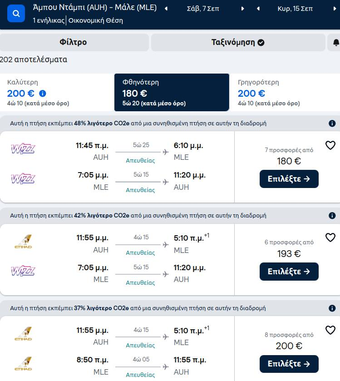Save the 180 € Wizz flight with heart
340x381 pixels.
pyautogui.click(x=330, y=145)
